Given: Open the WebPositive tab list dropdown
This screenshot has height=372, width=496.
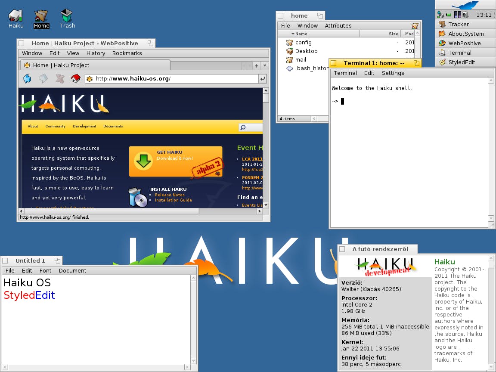Looking at the screenshot, I should tap(265, 66).
